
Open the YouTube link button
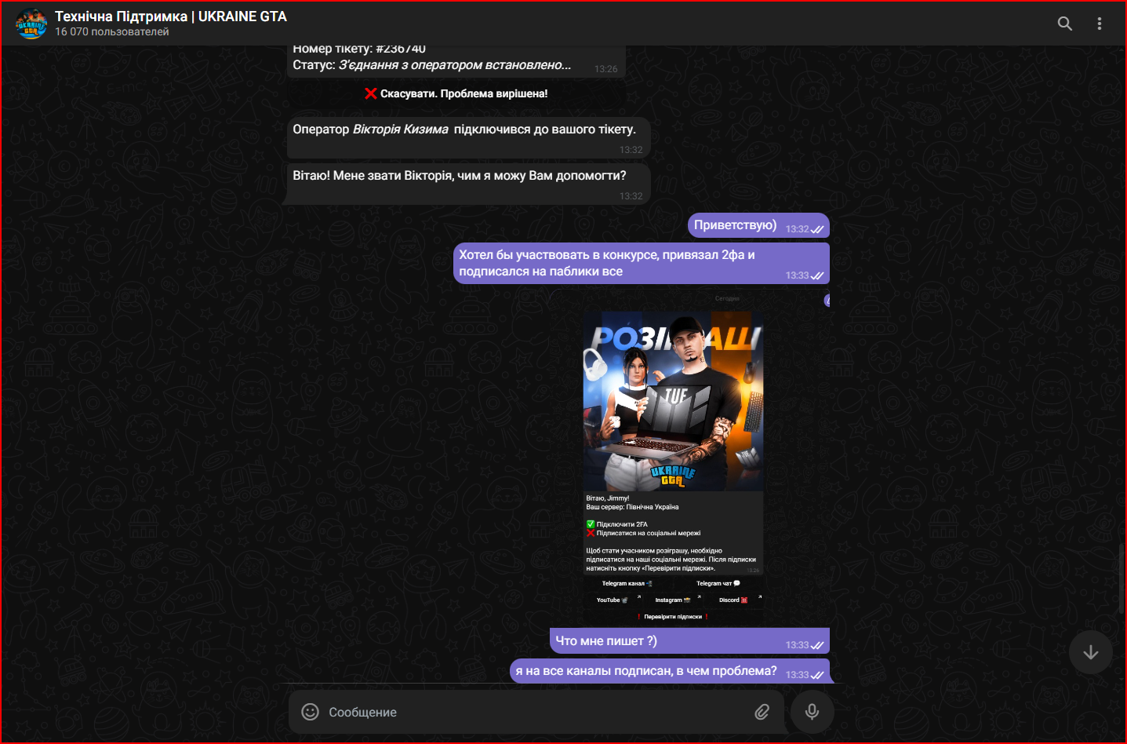613,600
